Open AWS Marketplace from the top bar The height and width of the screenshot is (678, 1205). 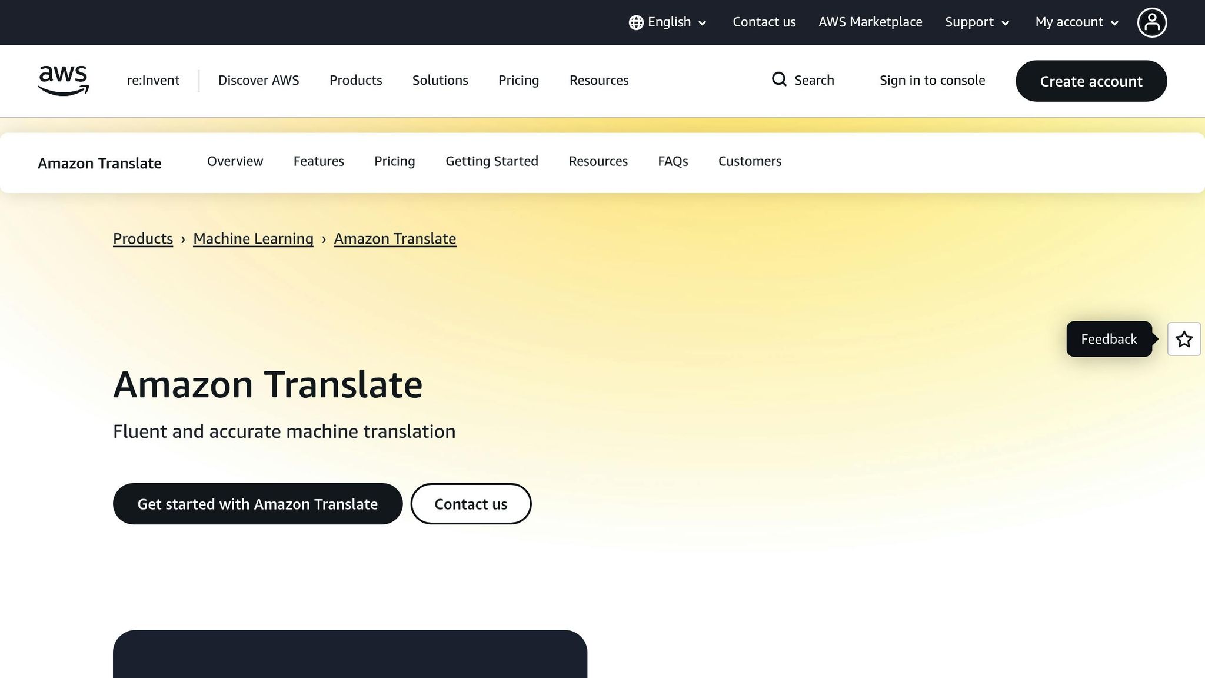tap(870, 22)
